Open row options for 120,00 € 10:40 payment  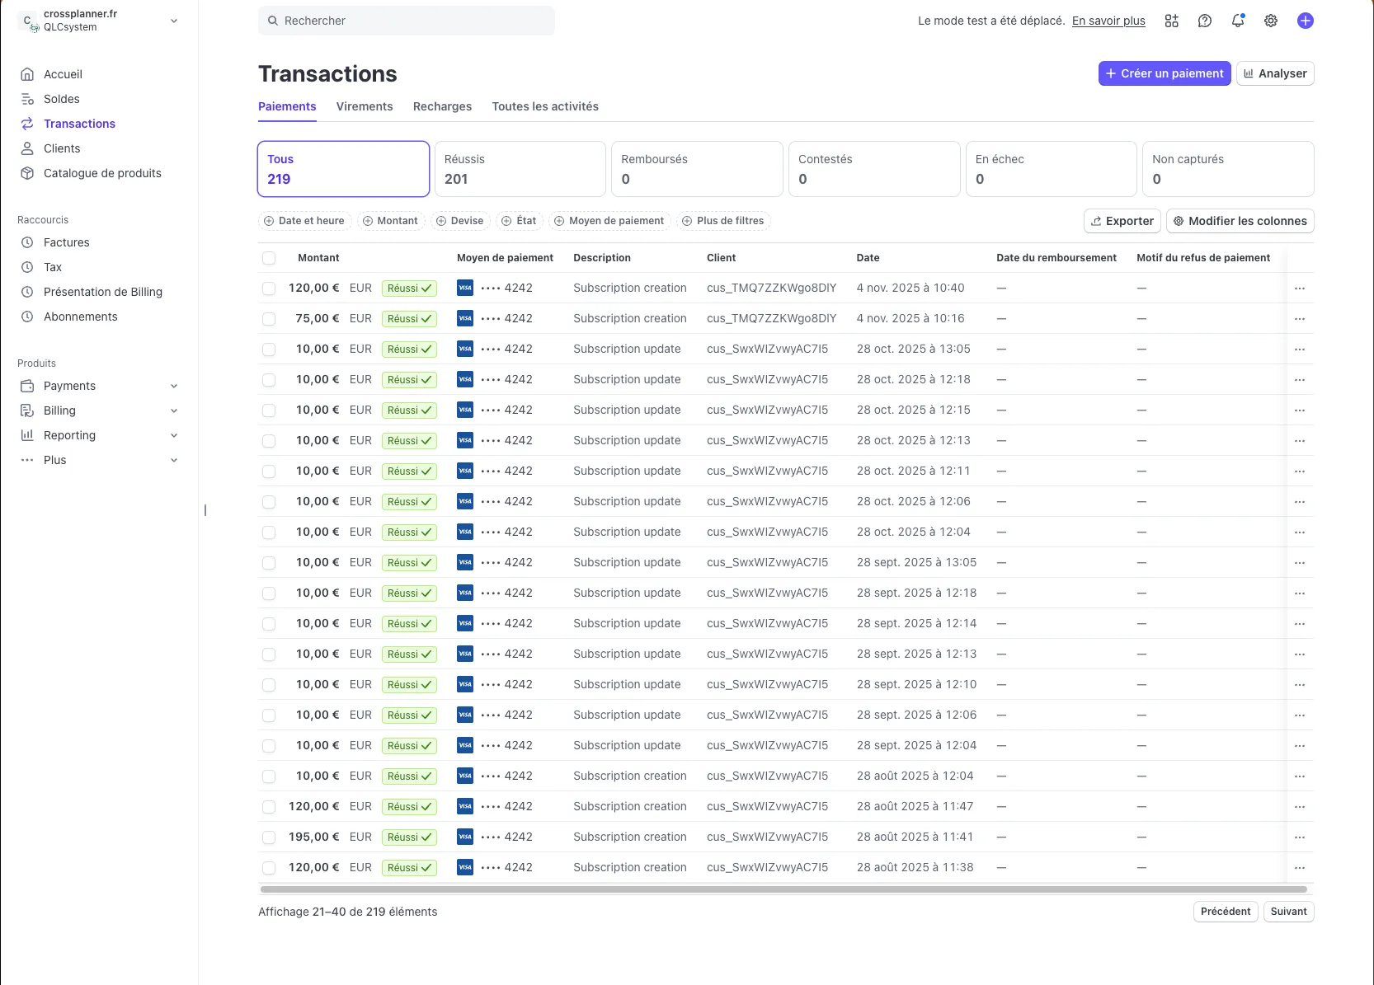tap(1300, 288)
